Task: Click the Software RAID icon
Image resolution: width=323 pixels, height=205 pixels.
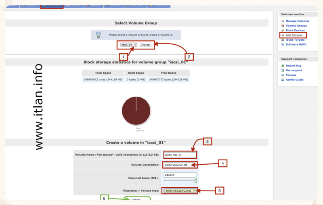Action: (x=282, y=44)
